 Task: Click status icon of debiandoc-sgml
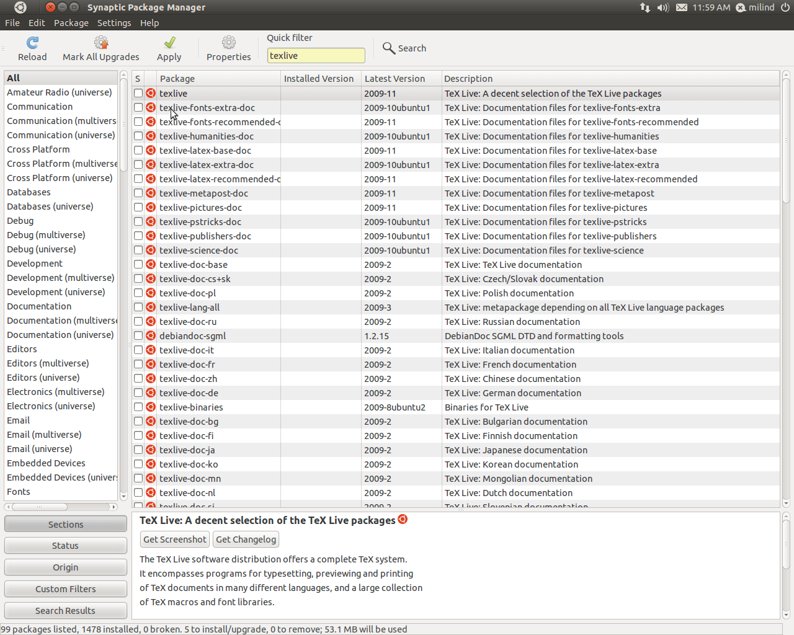point(151,335)
